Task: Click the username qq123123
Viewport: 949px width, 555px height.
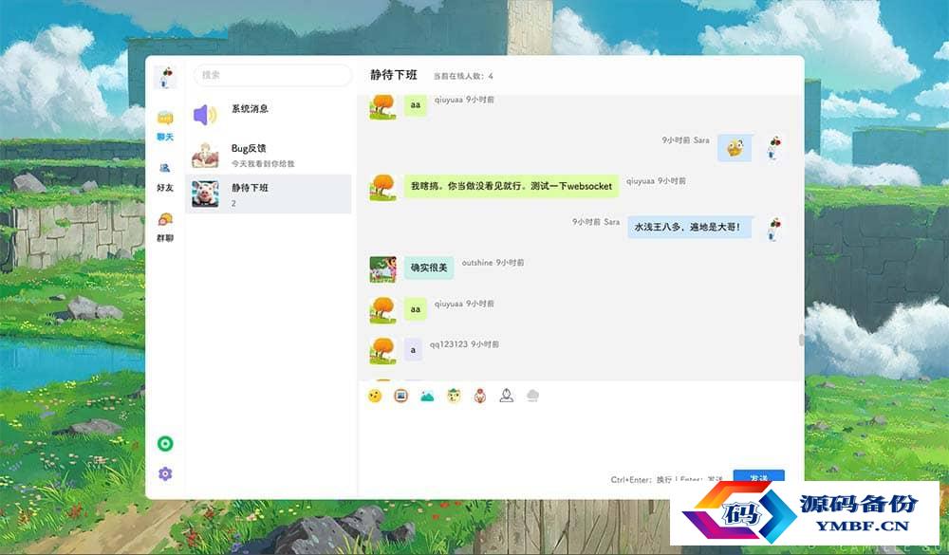Action: click(x=449, y=344)
